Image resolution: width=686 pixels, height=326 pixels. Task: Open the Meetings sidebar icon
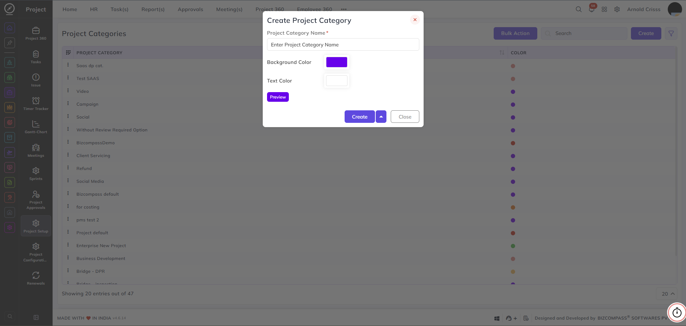click(x=36, y=151)
